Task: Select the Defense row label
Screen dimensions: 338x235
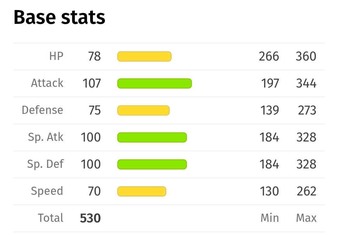Action: click(x=43, y=110)
